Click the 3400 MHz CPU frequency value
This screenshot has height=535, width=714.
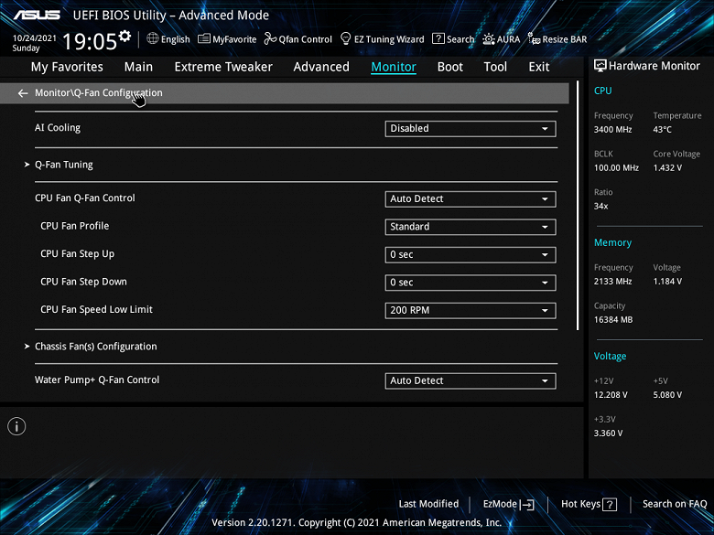click(x=613, y=130)
